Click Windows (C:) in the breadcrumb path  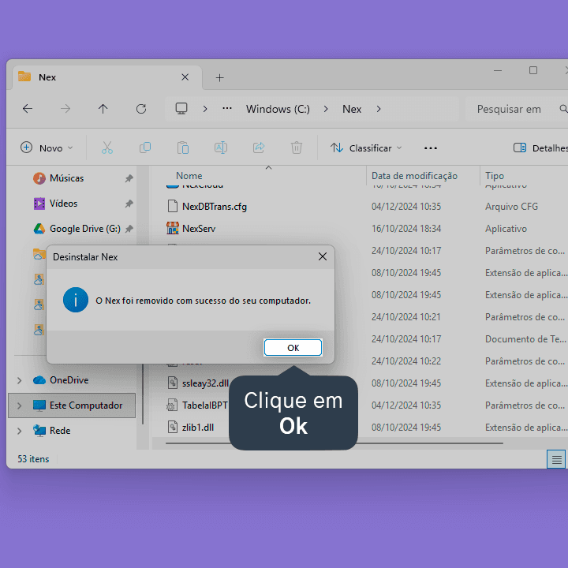pyautogui.click(x=278, y=109)
